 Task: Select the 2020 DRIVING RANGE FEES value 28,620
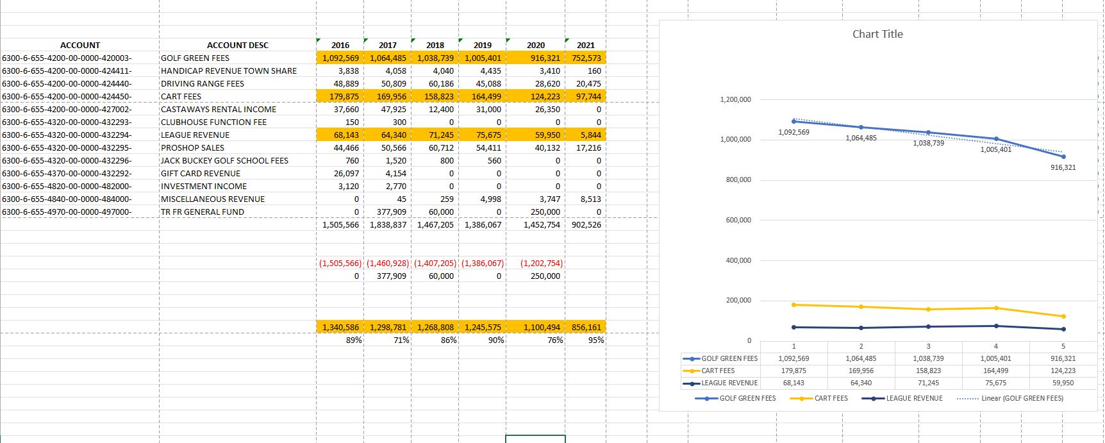[x=545, y=83]
